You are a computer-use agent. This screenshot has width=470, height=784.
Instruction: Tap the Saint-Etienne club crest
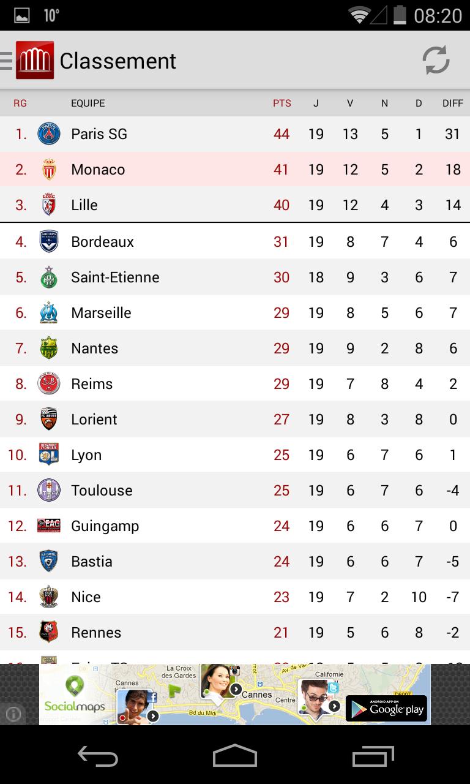coord(48,277)
